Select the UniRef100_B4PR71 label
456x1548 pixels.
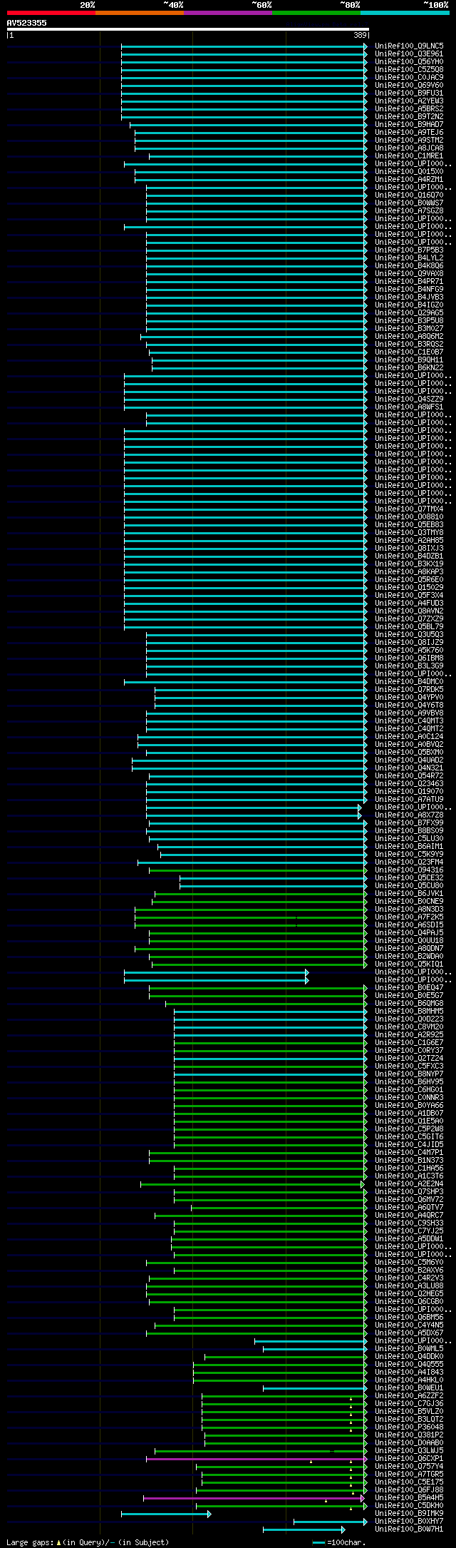[409, 282]
